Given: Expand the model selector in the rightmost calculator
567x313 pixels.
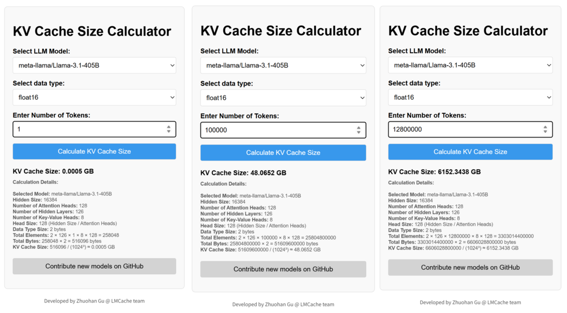Looking at the screenshot, I should (x=470, y=65).
